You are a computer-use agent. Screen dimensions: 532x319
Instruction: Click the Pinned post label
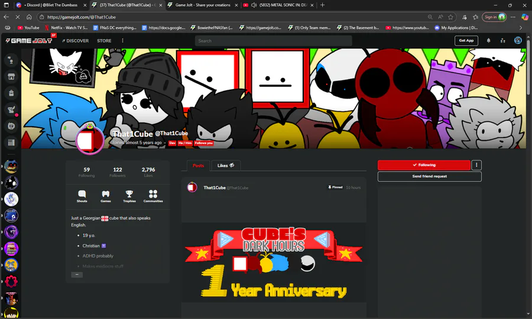[x=335, y=187]
